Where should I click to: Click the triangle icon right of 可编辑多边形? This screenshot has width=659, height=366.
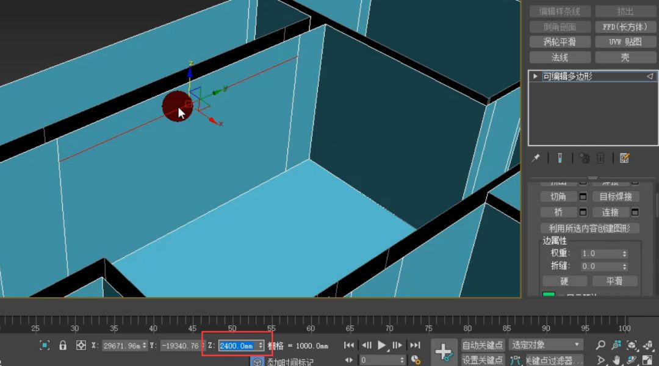(650, 76)
